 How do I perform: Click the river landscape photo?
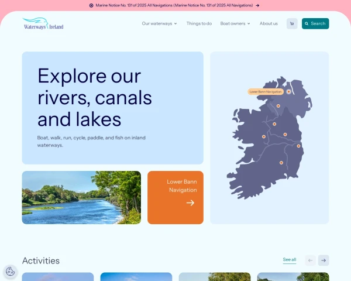click(81, 197)
